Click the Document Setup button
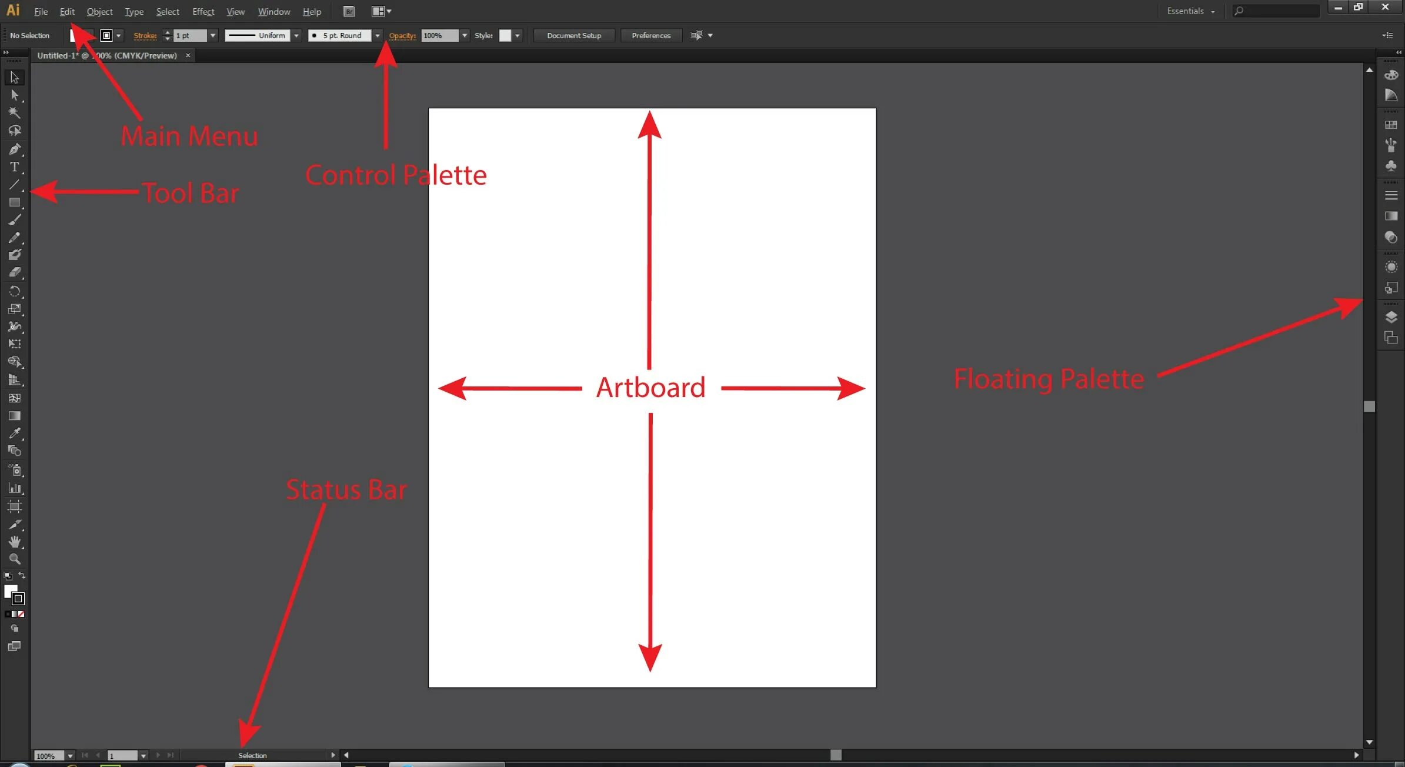 [x=575, y=35]
